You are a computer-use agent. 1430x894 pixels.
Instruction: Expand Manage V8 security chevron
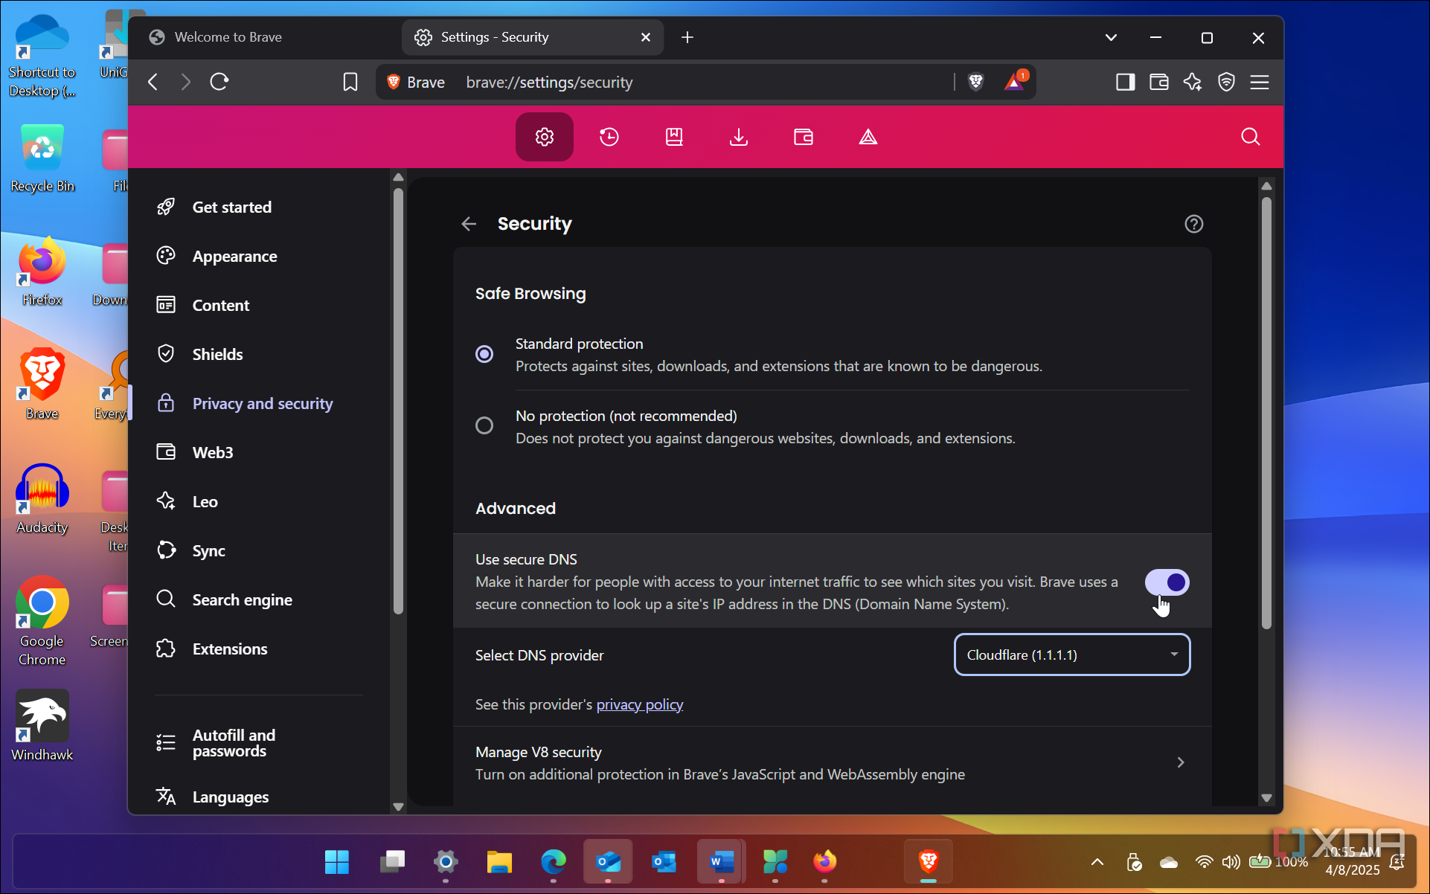click(1181, 762)
